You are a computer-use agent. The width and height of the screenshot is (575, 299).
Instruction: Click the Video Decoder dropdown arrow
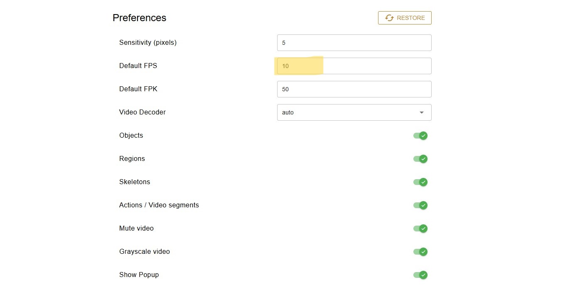coord(422,112)
